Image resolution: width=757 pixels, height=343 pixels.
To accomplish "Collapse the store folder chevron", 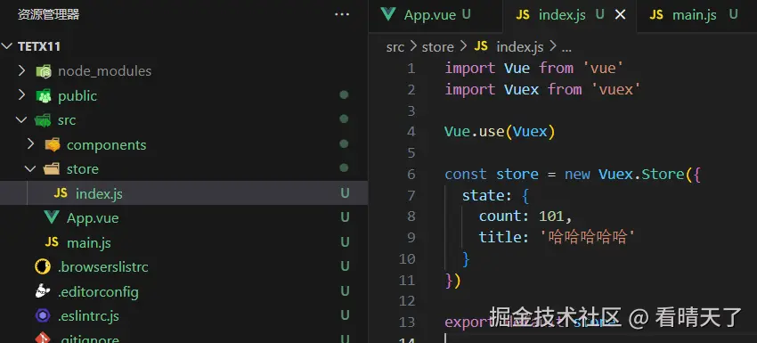I will tap(30, 168).
